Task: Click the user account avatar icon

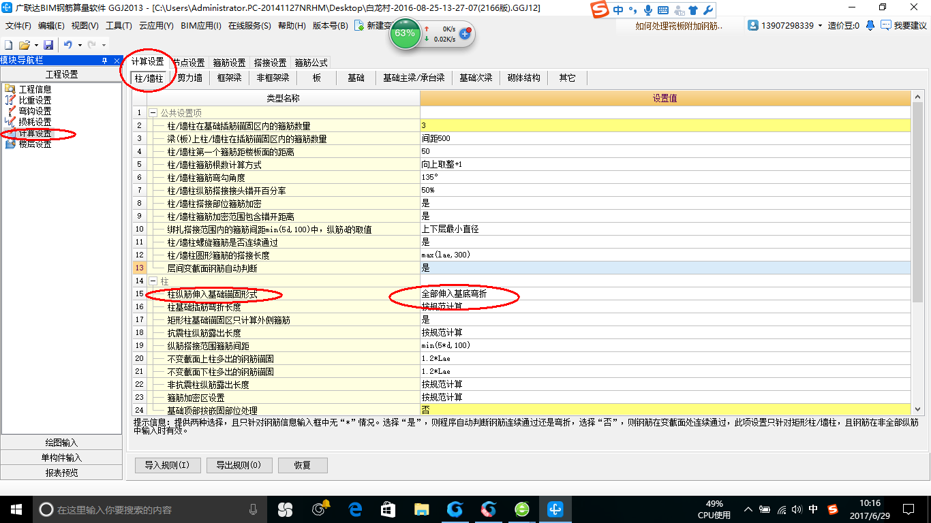Action: [753, 25]
